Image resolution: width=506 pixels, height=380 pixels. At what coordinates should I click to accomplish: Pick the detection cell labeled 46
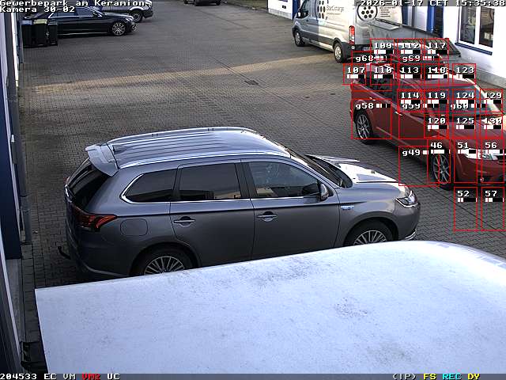pos(437,162)
